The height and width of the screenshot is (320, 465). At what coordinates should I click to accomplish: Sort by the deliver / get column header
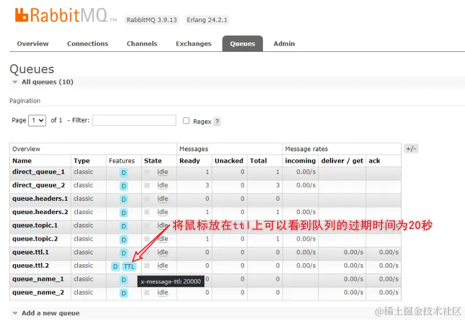(x=342, y=161)
